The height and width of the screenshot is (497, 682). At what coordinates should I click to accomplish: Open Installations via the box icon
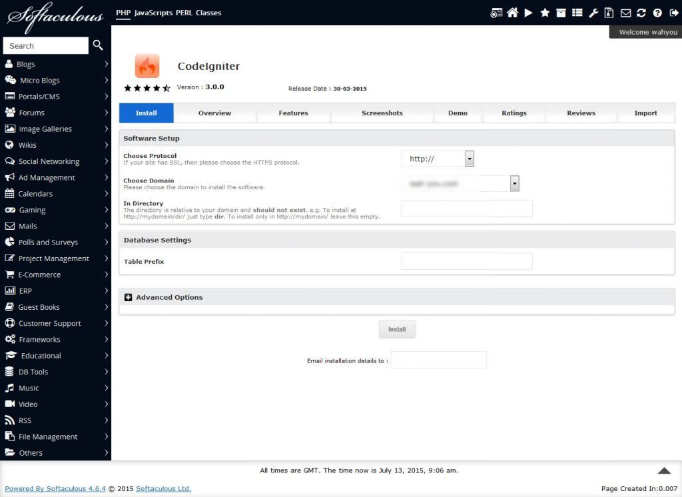561,13
